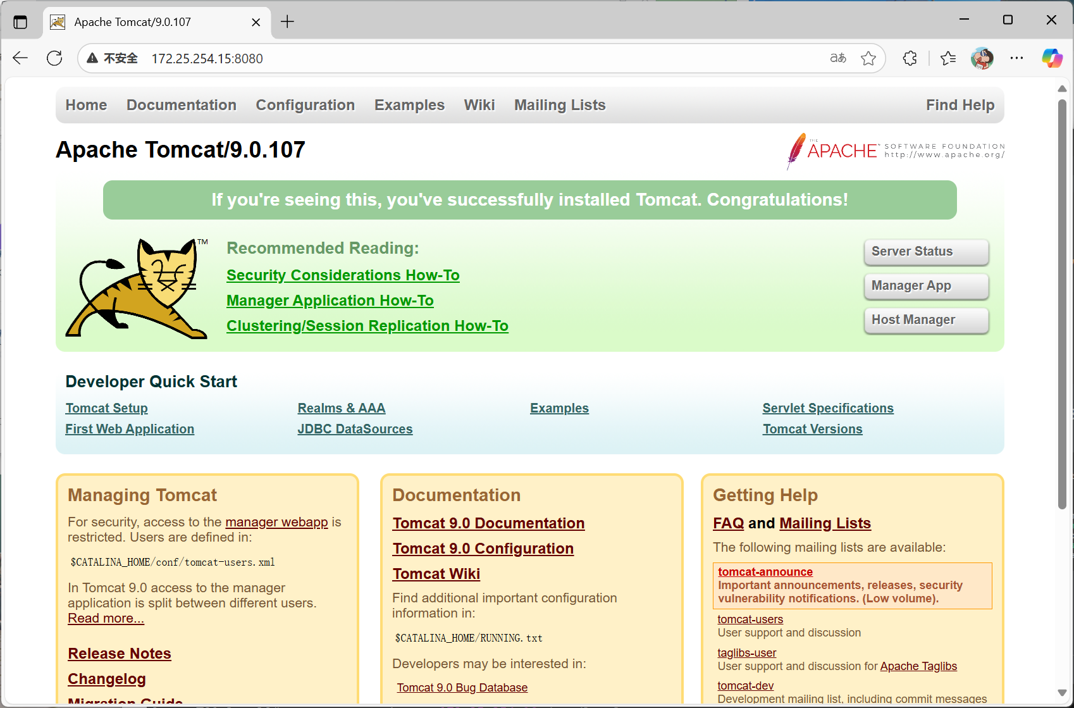Open the manager webapp link

pyautogui.click(x=276, y=522)
